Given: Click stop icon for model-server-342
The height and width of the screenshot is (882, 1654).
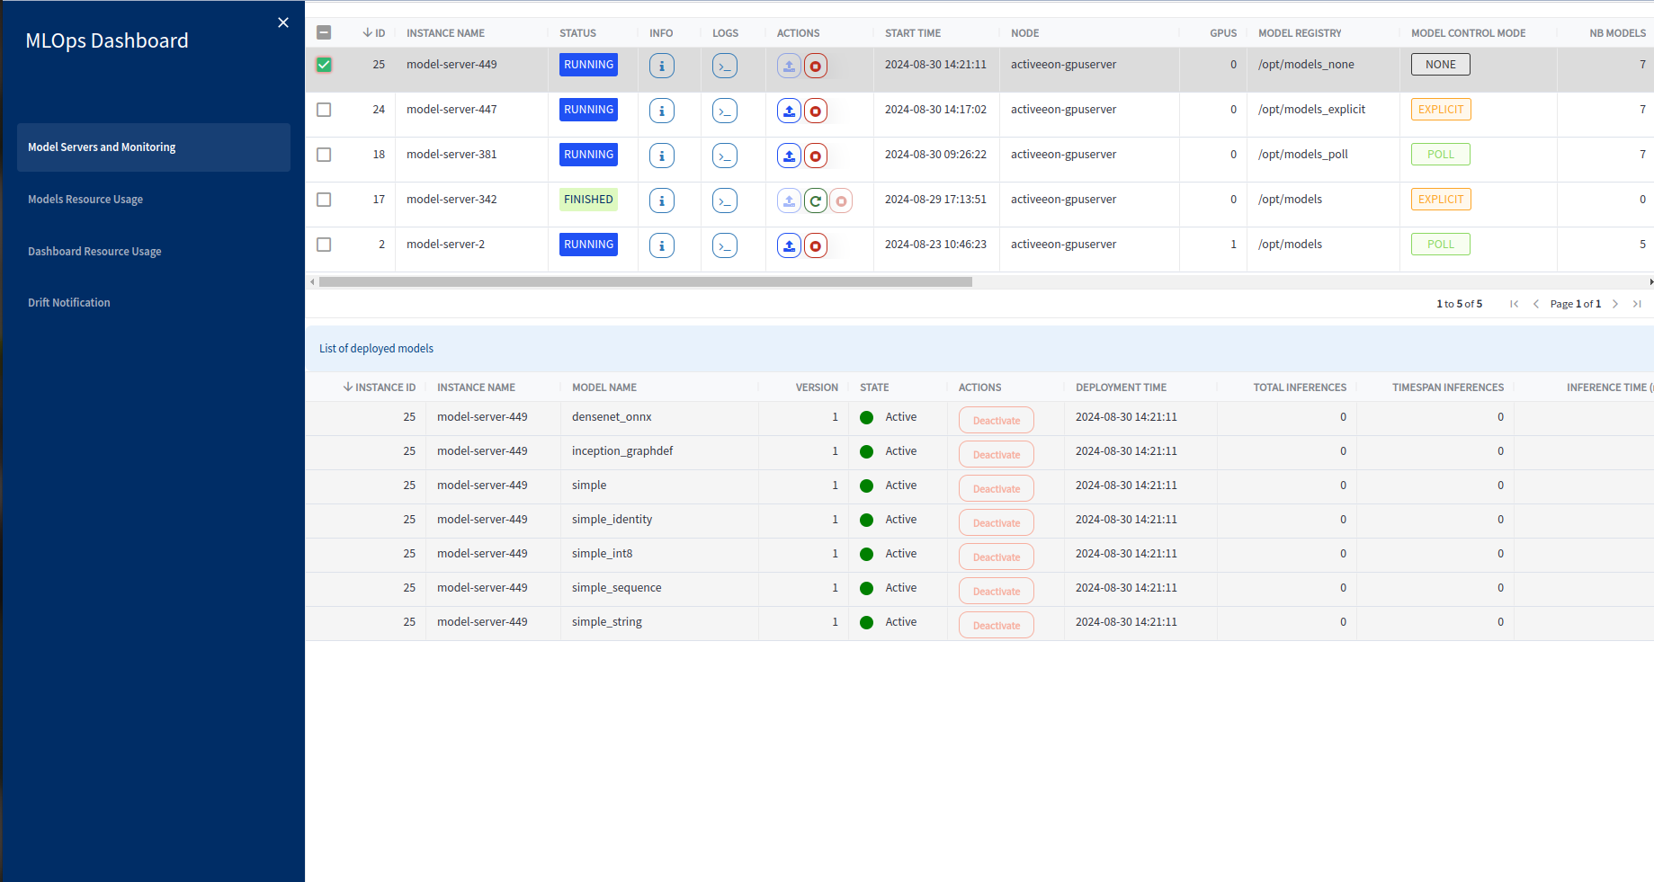Looking at the screenshot, I should click(841, 200).
